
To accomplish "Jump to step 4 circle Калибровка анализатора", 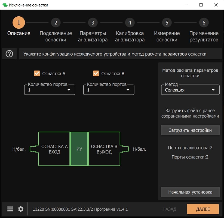I will [130, 23].
